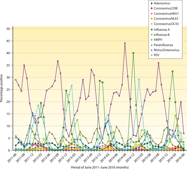Select the Coronavirus229E legend label
This screenshot has width=187, height=169.
tap(166, 8)
